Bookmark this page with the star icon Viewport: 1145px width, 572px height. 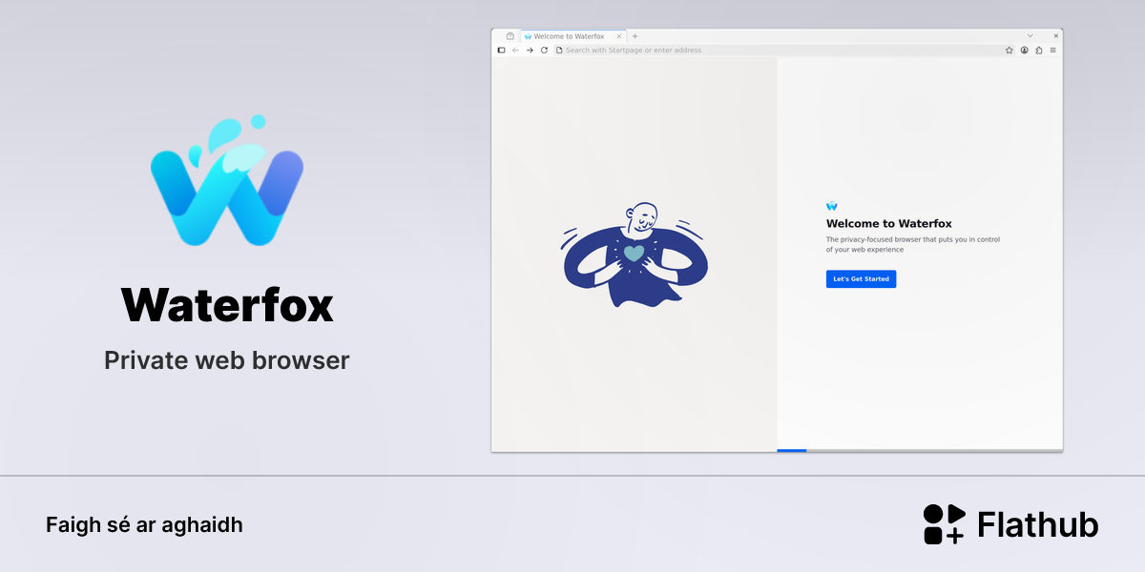pyautogui.click(x=1010, y=50)
